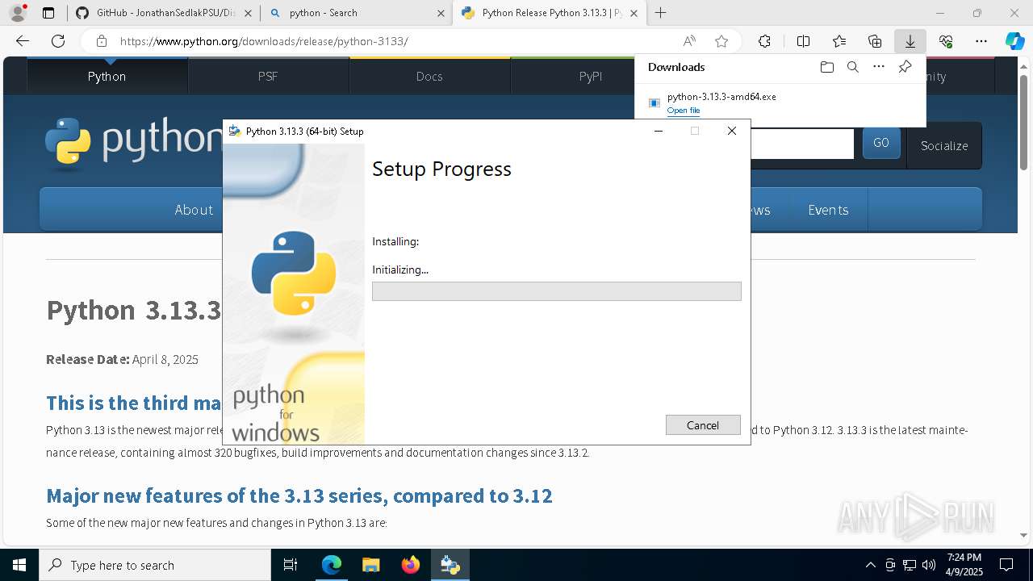Open the Socialize menu
The height and width of the screenshot is (581, 1033).
pos(944,146)
